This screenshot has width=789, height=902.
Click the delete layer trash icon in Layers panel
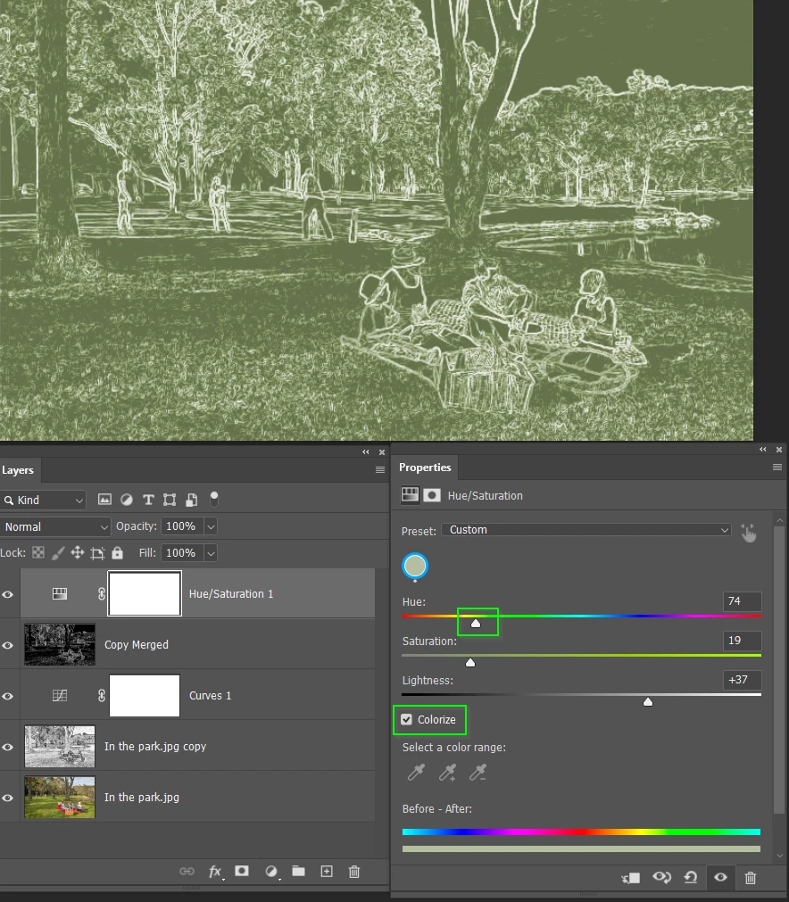[354, 872]
